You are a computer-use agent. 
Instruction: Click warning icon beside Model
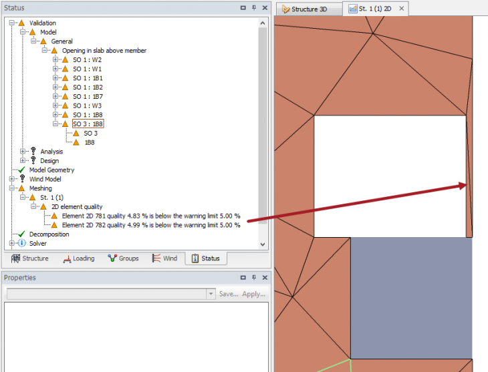32,32
